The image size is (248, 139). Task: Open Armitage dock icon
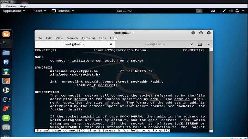click(6, 72)
